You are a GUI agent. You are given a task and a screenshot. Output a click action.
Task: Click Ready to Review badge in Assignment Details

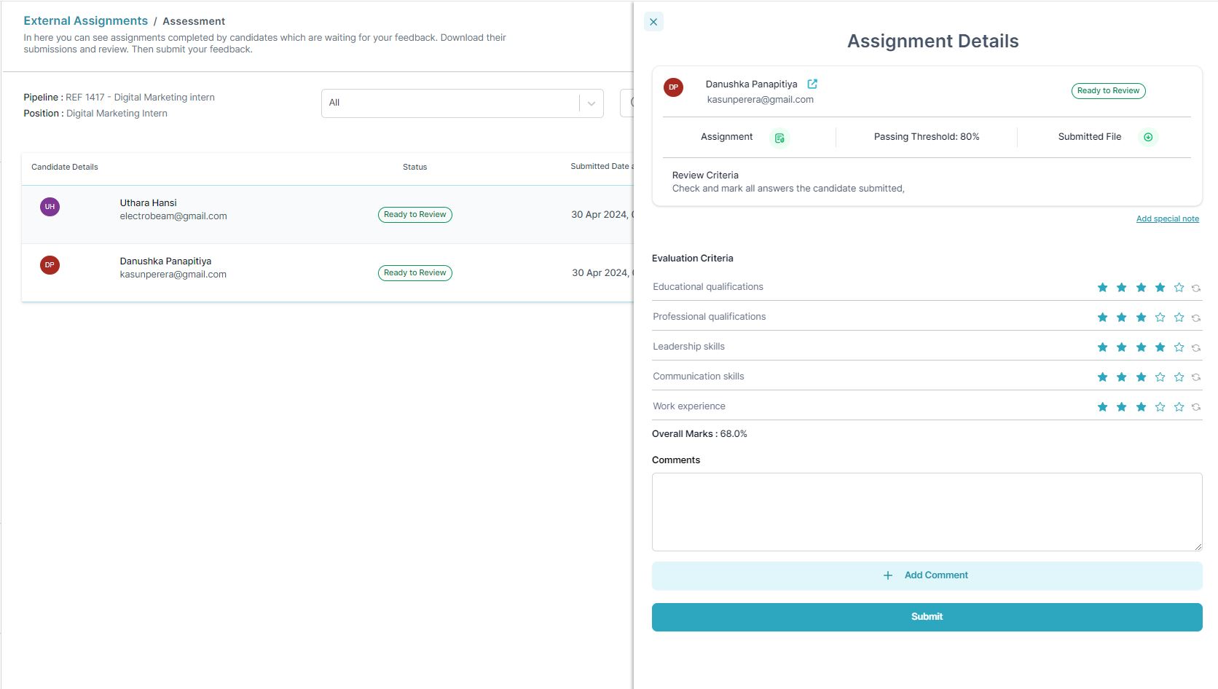coord(1108,91)
